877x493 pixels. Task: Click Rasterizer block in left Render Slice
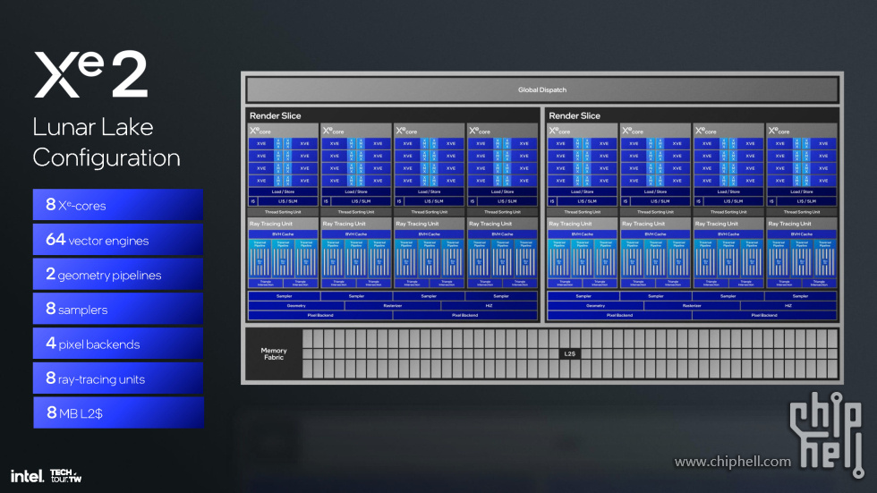click(393, 306)
